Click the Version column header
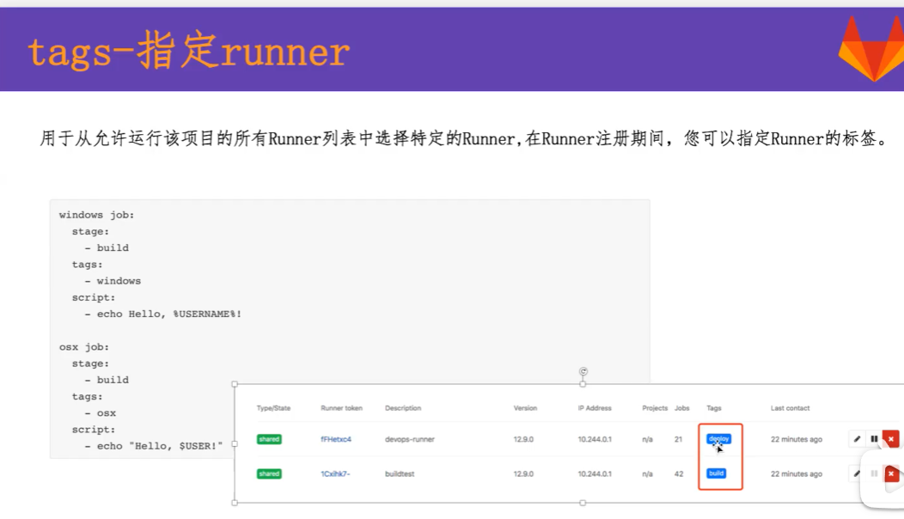Image resolution: width=904 pixels, height=519 pixels. coord(525,408)
